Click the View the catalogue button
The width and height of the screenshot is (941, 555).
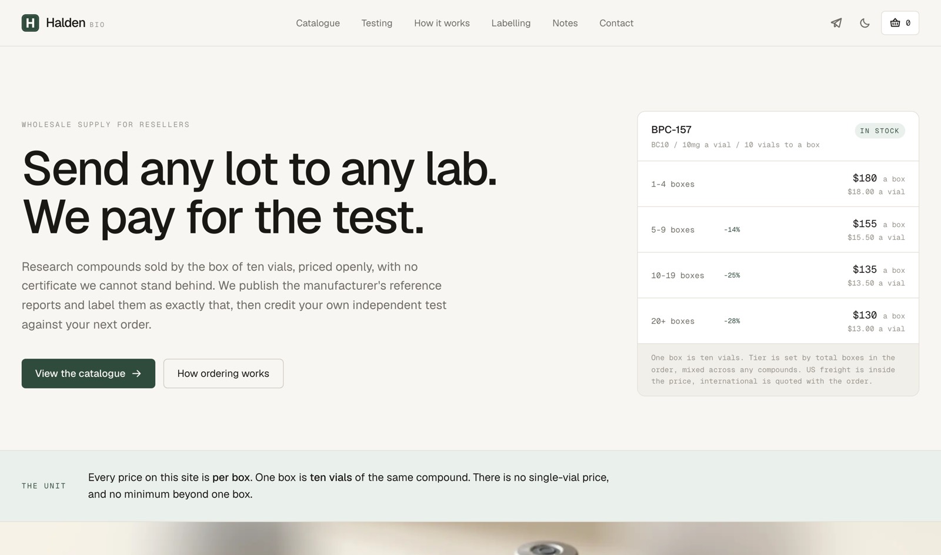tap(88, 373)
